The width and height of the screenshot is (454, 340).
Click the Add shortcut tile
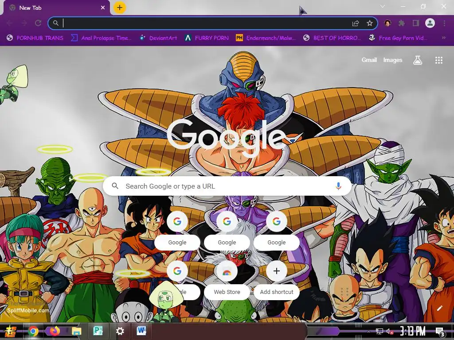click(277, 280)
